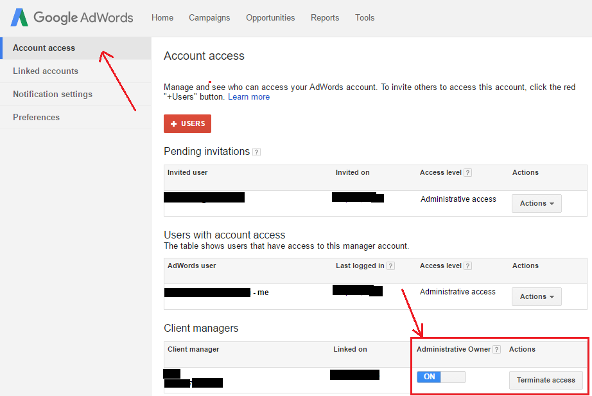Click the Terminate access button
Screen dimensions: 592x396
546,380
